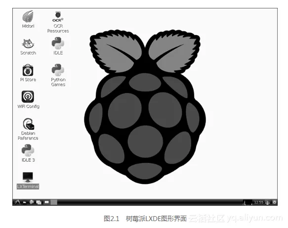Open the IDLE Python desktop icon
Image resolution: width=288 pixels, height=228 pixels.
(58, 46)
